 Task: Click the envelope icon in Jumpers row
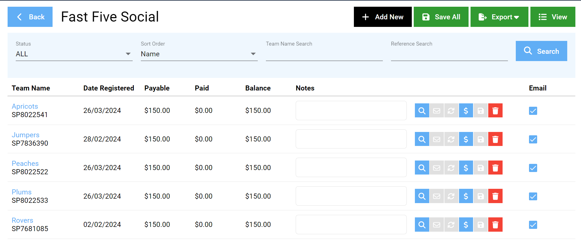pyautogui.click(x=437, y=139)
